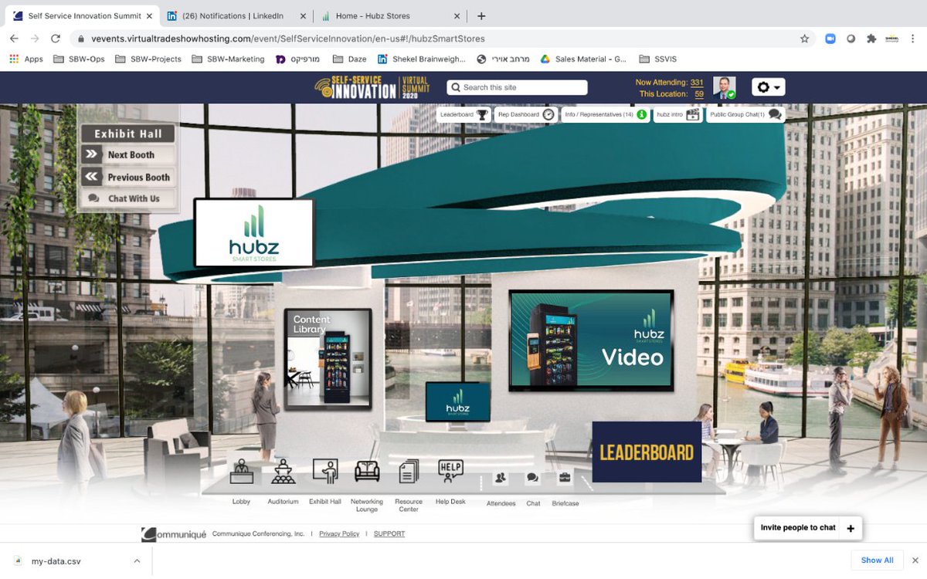Click the Previous Booth arrows button
Screen dimensions: 927x579
click(x=128, y=177)
